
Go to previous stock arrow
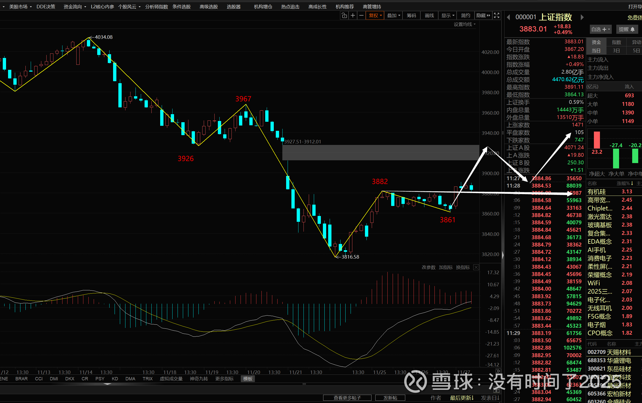(508, 17)
